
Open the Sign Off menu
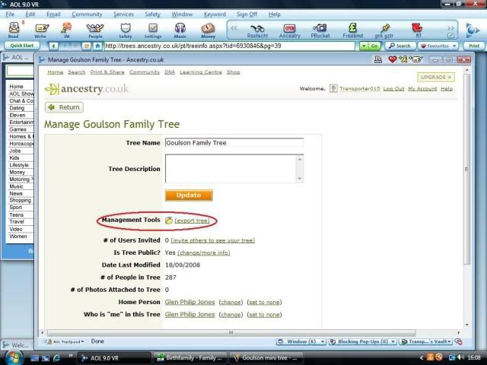247,14
